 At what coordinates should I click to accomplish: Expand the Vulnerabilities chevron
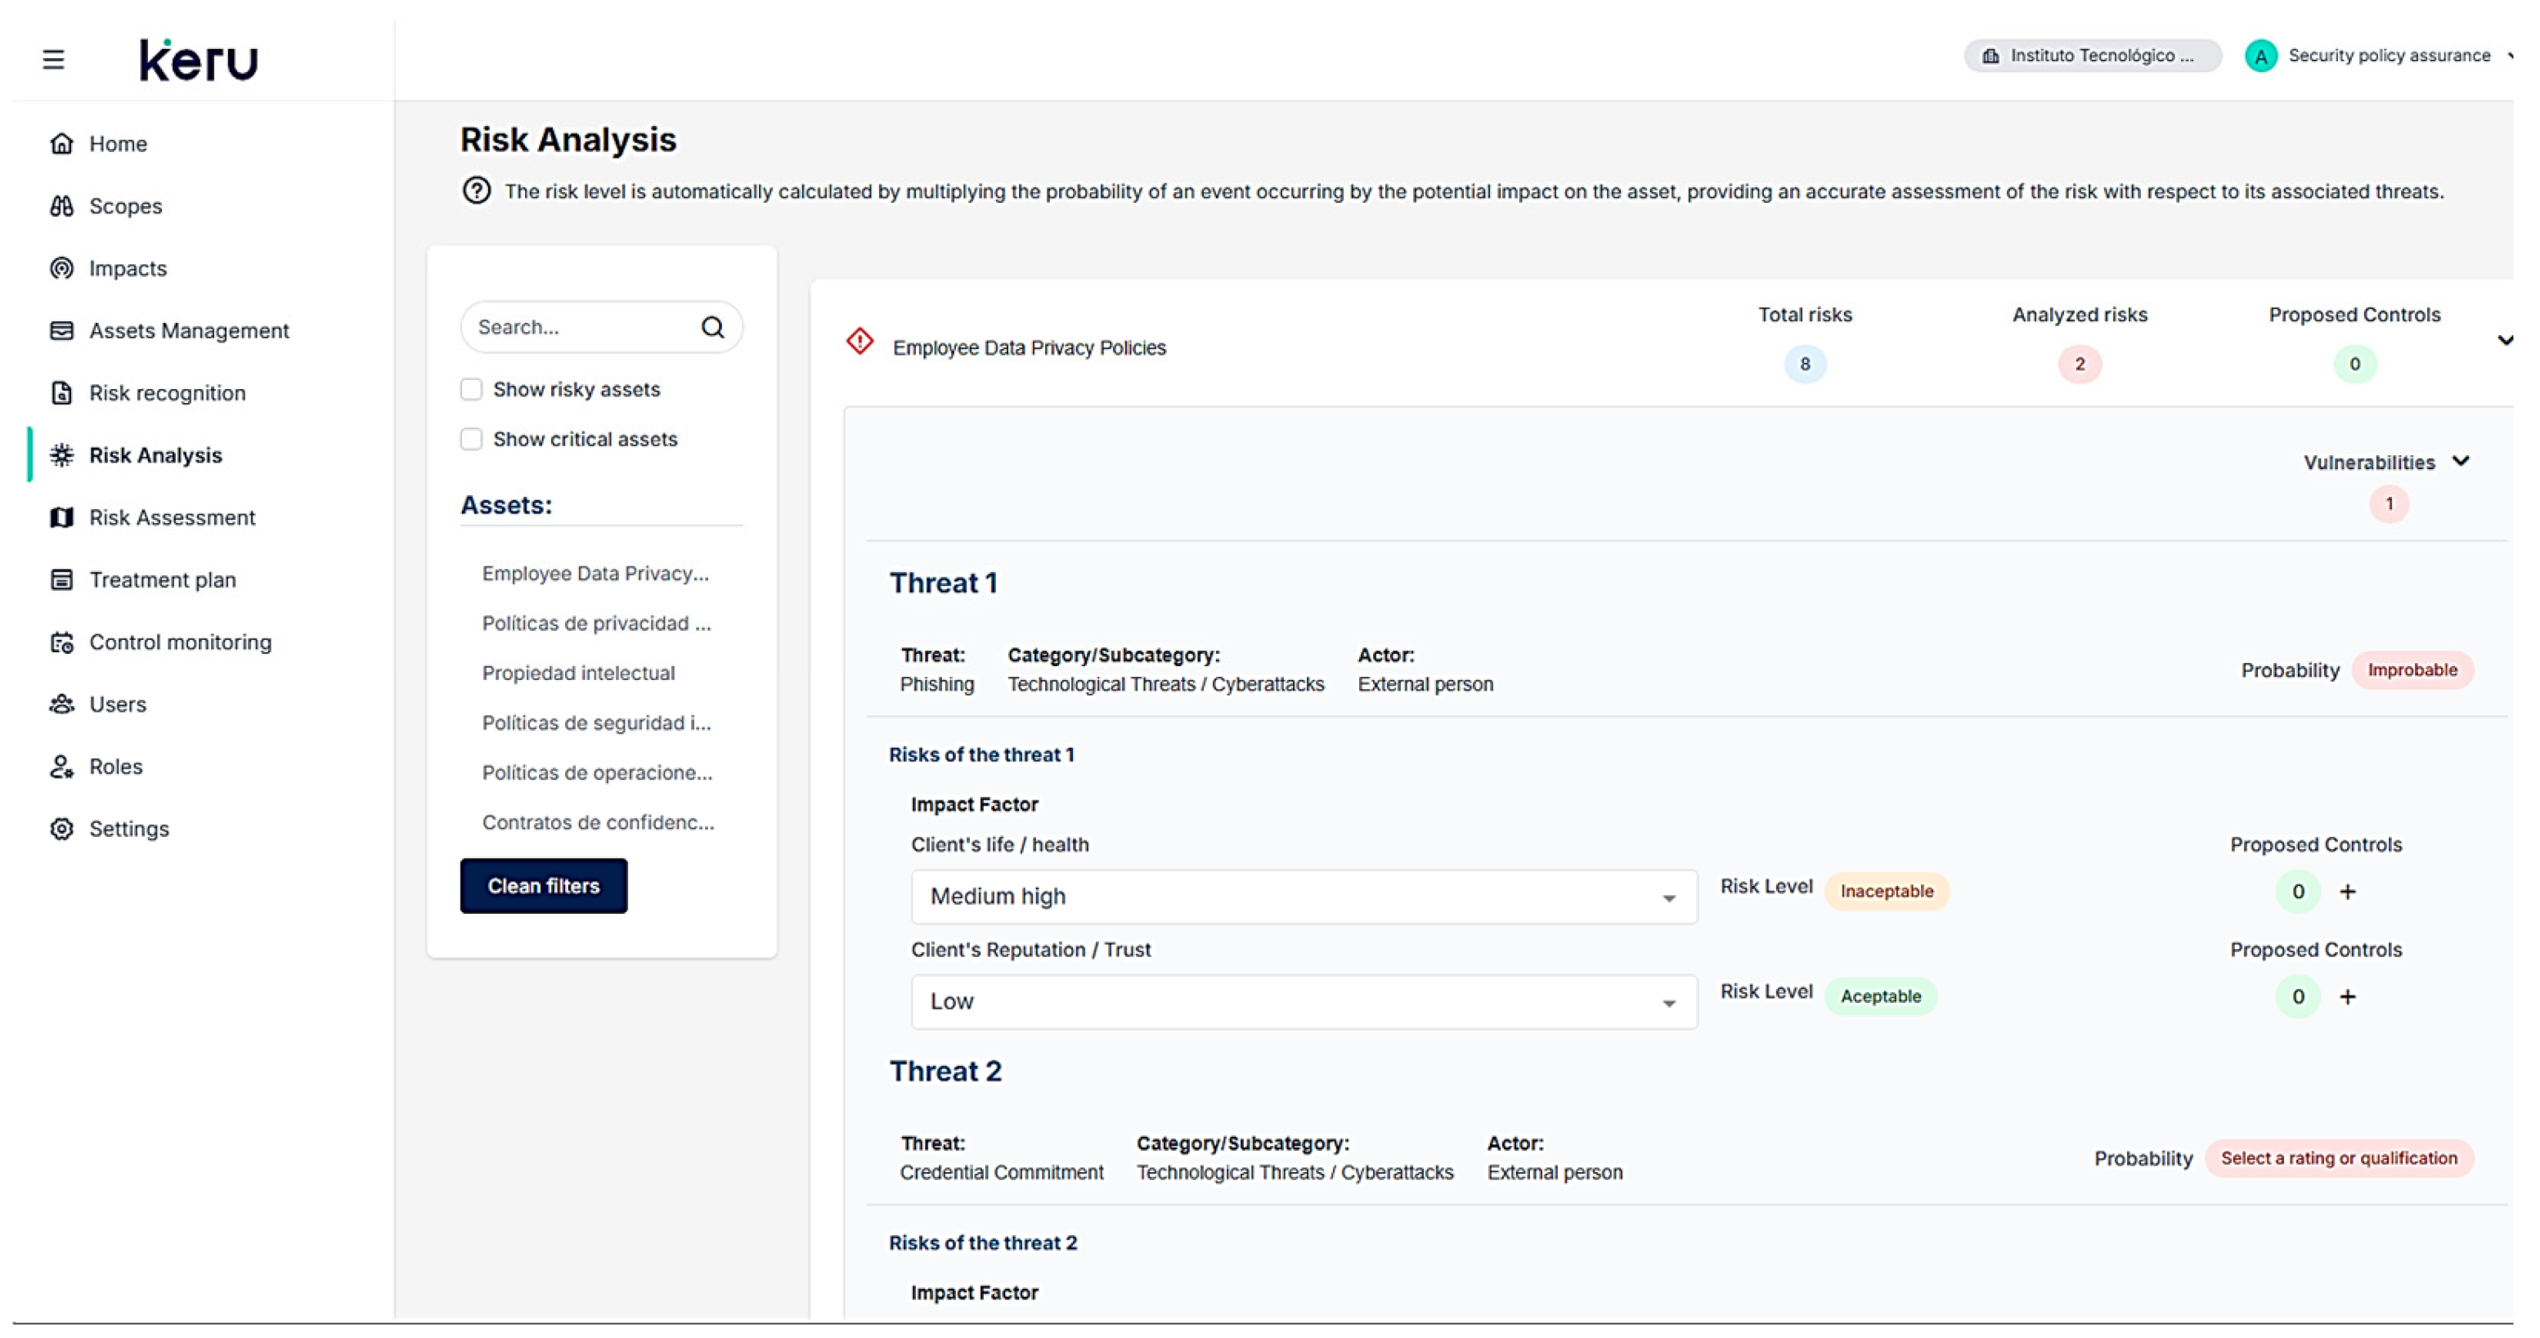pyautogui.click(x=2460, y=461)
